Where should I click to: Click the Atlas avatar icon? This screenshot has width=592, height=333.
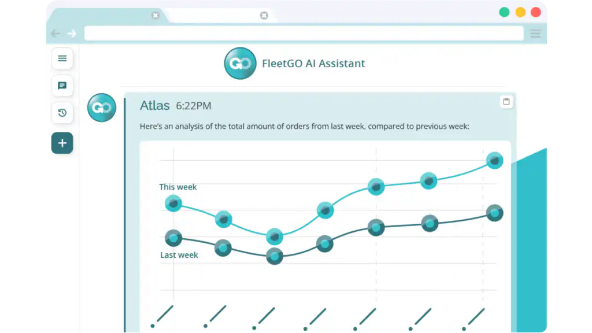(102, 108)
